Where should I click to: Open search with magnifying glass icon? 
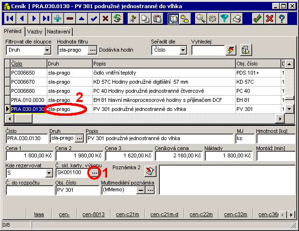201,19
